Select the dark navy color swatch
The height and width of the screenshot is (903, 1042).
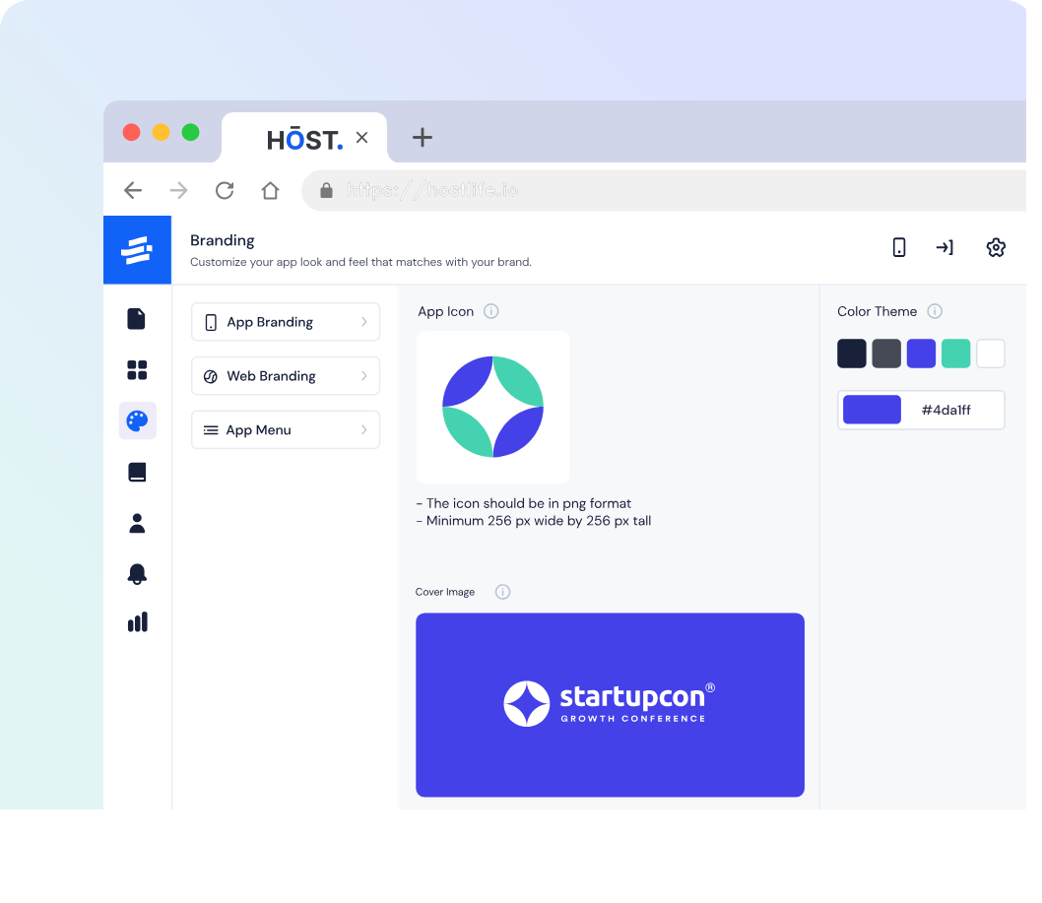point(852,353)
